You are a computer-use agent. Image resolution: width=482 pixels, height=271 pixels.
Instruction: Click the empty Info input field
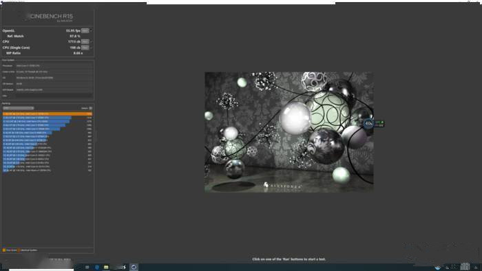54,96
